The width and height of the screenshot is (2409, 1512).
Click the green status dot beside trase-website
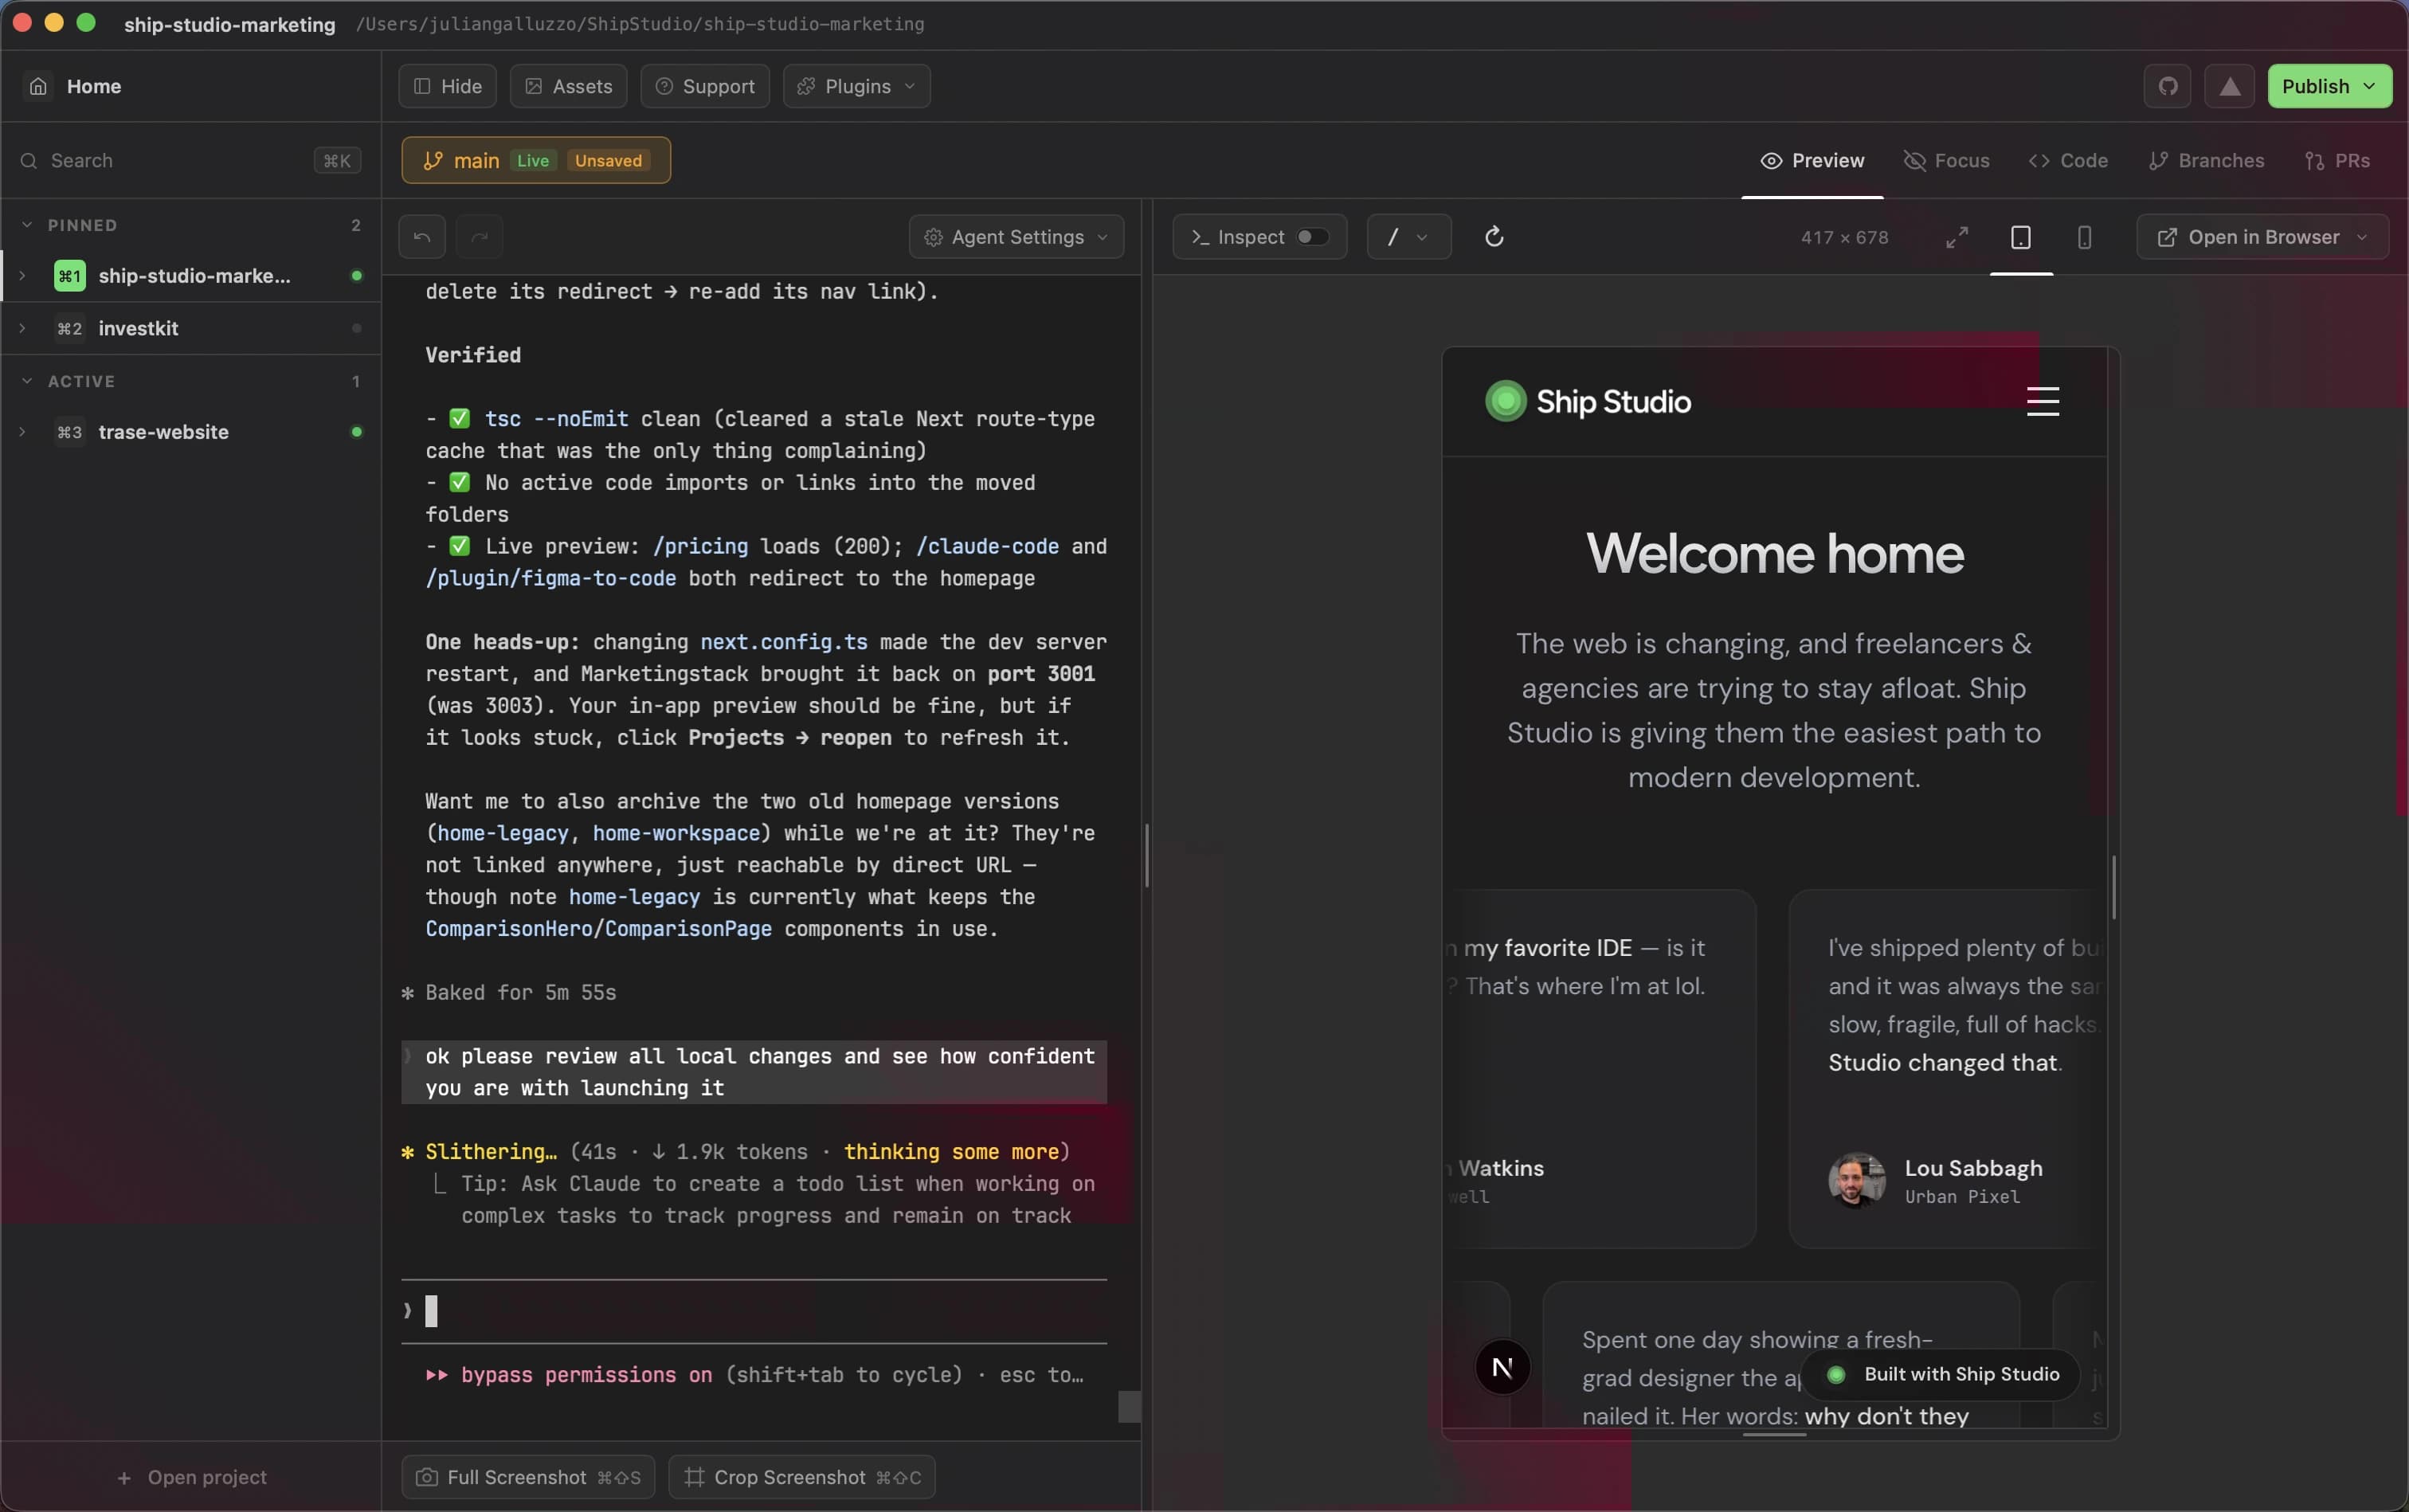pyautogui.click(x=356, y=432)
